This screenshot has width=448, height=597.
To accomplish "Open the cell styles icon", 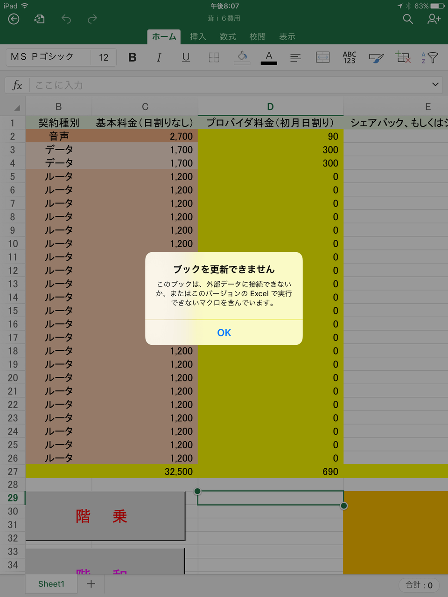I will click(376, 57).
